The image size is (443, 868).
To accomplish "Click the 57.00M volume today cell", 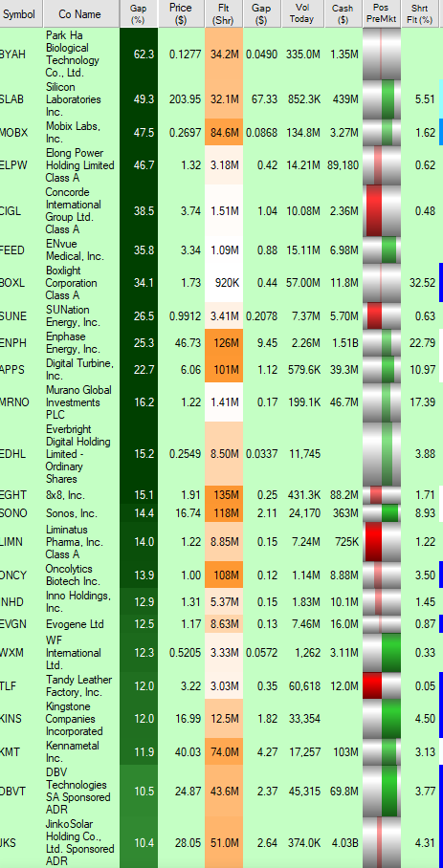I will (303, 283).
